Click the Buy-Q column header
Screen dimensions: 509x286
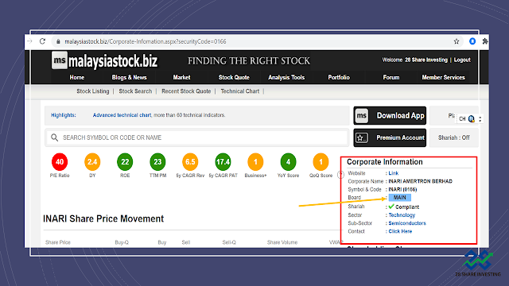122,242
